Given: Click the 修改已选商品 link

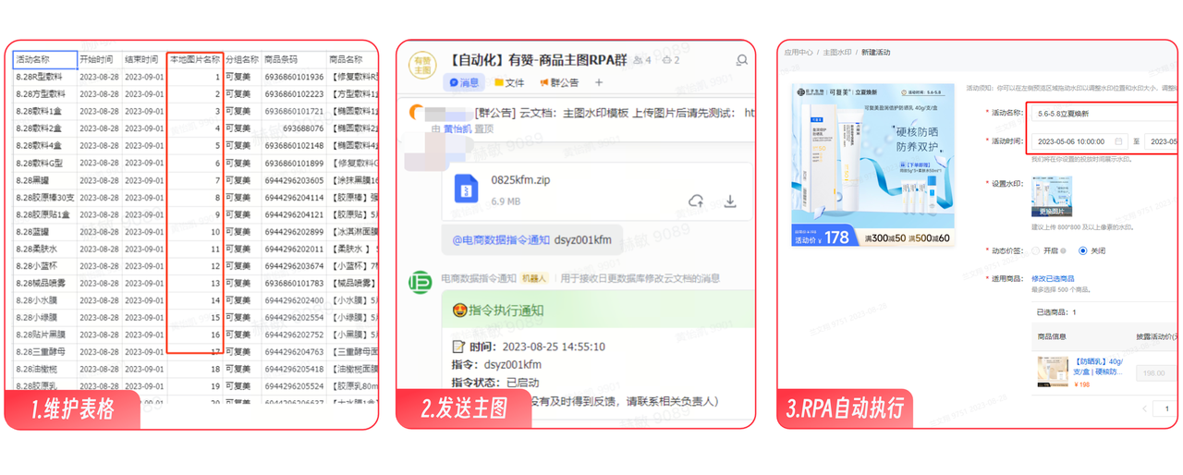Looking at the screenshot, I should 1053,278.
